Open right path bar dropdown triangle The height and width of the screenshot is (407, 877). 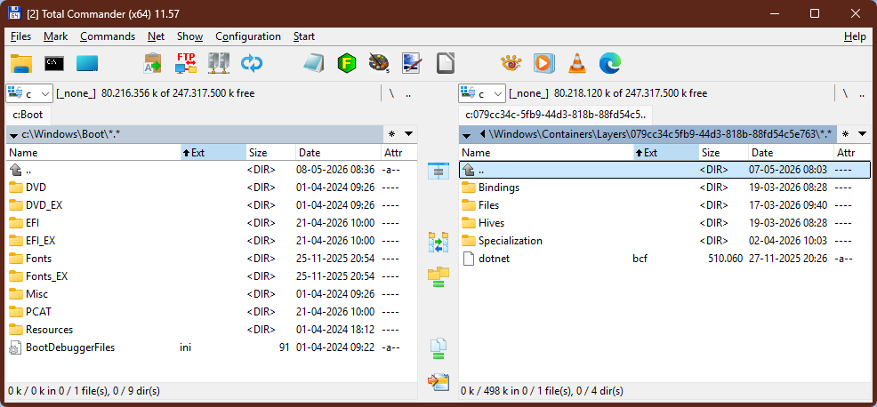point(466,135)
